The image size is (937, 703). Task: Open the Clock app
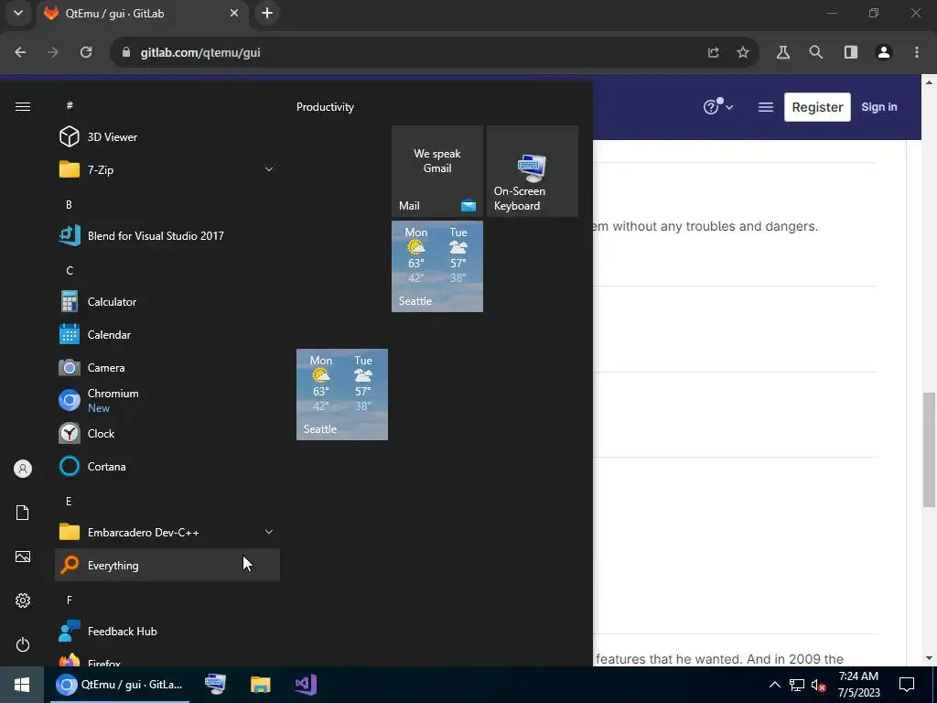pyautogui.click(x=167, y=433)
